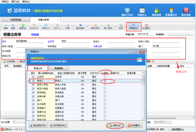Expand the 引单 dropdown arrow

click(72, 26)
